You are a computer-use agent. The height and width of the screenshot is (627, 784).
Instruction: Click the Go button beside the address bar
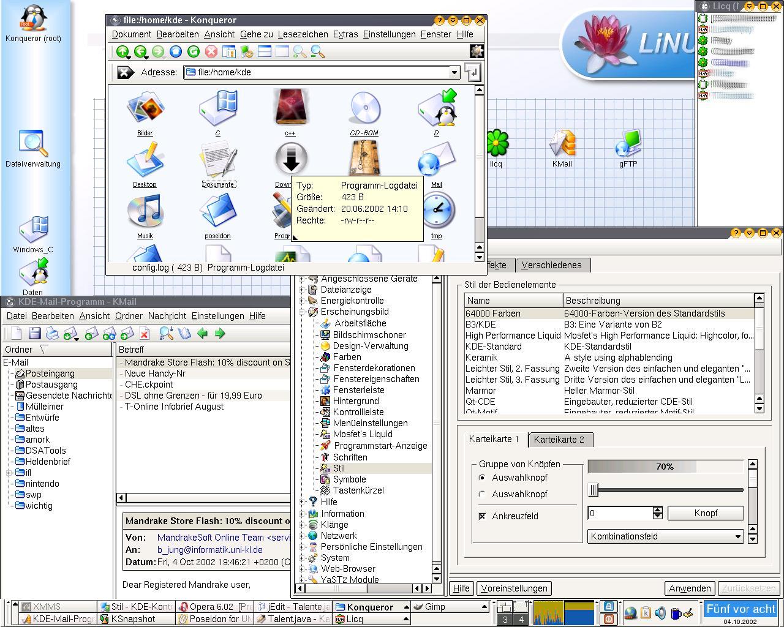pyautogui.click(x=472, y=72)
